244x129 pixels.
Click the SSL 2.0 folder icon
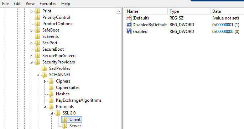click(x=58, y=113)
